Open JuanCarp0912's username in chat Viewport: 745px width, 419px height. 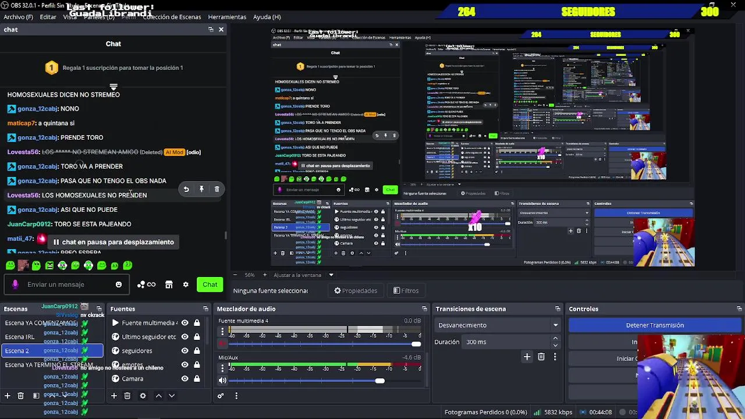point(29,224)
